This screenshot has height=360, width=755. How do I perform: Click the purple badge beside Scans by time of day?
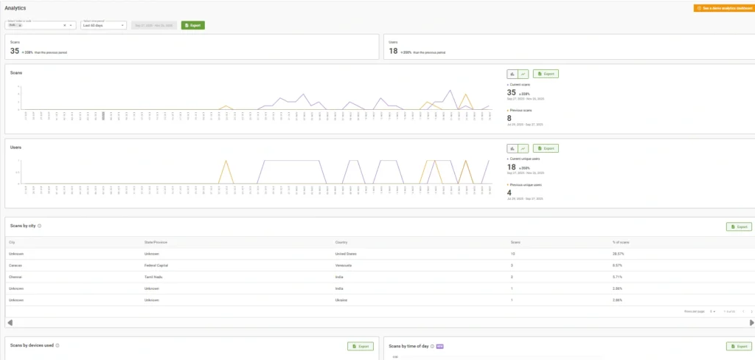click(x=439, y=346)
